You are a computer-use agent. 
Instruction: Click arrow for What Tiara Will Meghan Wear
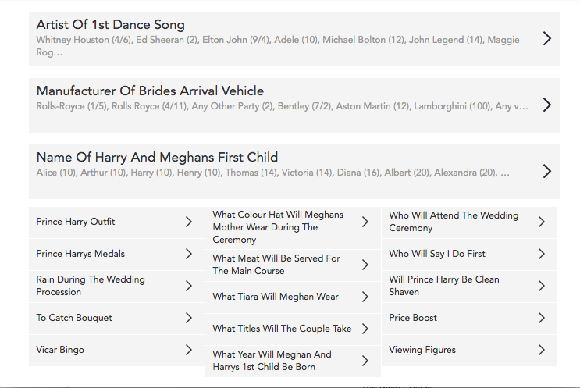365,297
